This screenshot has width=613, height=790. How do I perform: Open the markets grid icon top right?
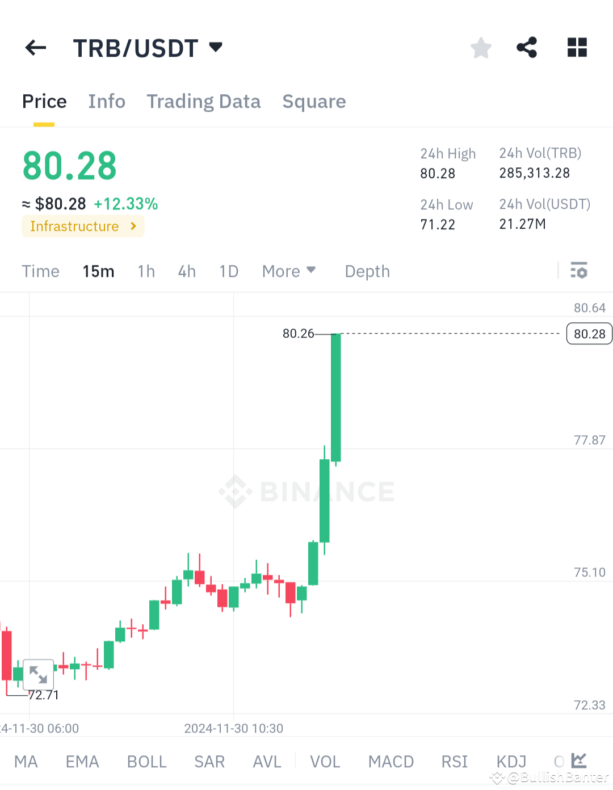pos(577,48)
